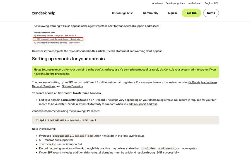
Task: Click inline code include:mail.zendesk.com in bullet list
Action: tap(73, 136)
